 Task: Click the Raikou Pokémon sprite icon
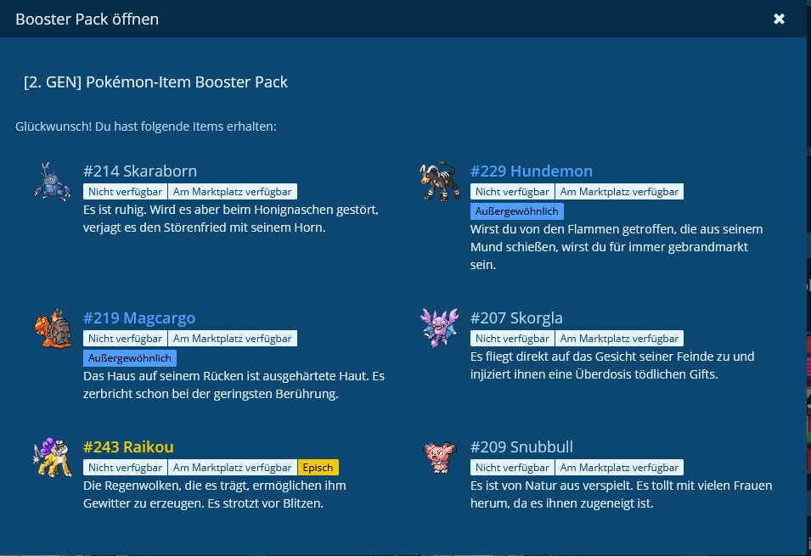pyautogui.click(x=52, y=458)
